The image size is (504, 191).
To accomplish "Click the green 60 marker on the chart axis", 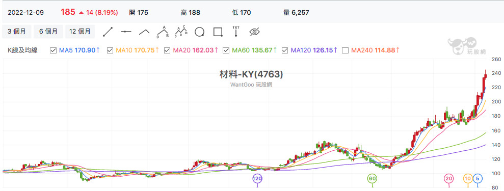I will coord(372,178).
